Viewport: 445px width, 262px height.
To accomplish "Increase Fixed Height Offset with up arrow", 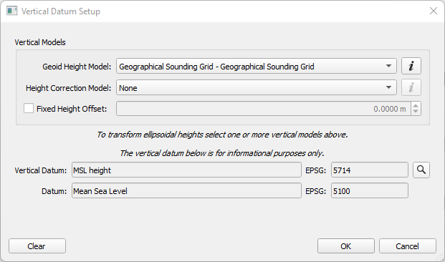I will click(x=416, y=105).
